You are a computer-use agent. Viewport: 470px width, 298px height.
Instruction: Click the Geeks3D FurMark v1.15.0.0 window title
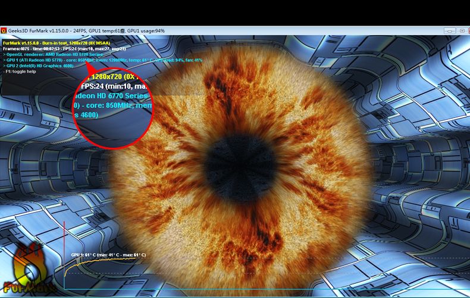(86, 30)
